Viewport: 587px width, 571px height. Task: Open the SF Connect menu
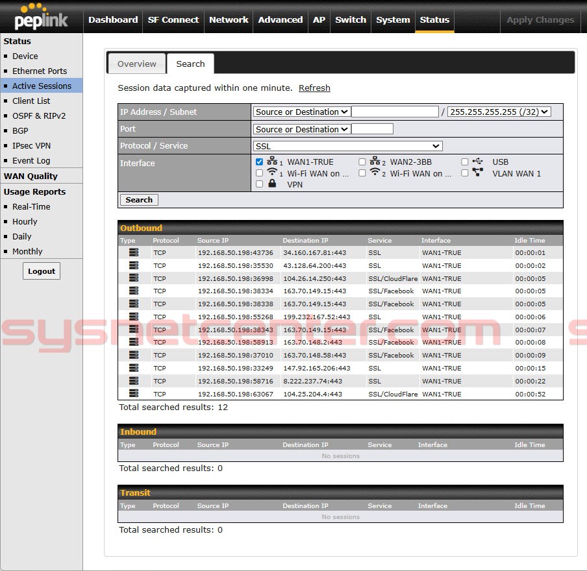(x=173, y=19)
